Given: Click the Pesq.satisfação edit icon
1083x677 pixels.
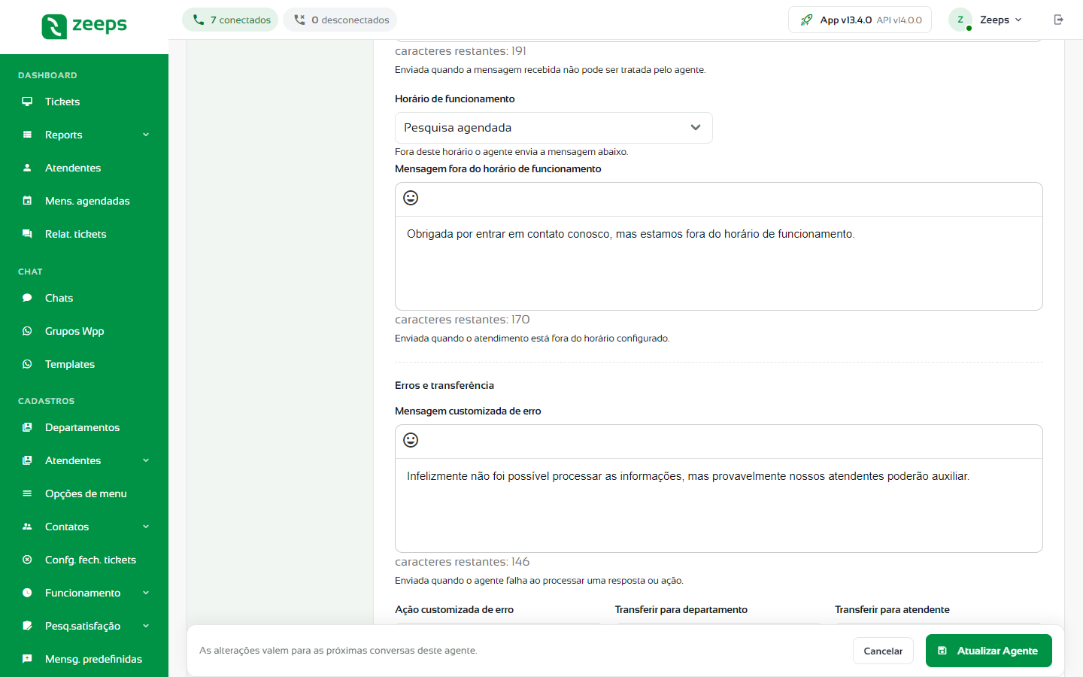Looking at the screenshot, I should pyautogui.click(x=27, y=626).
